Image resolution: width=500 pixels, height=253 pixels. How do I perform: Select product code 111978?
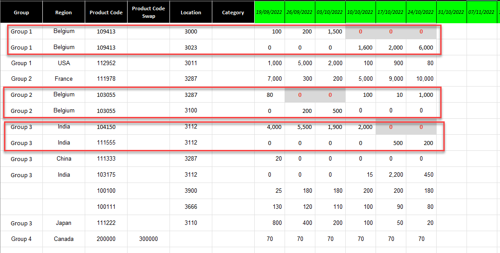pyautogui.click(x=106, y=79)
